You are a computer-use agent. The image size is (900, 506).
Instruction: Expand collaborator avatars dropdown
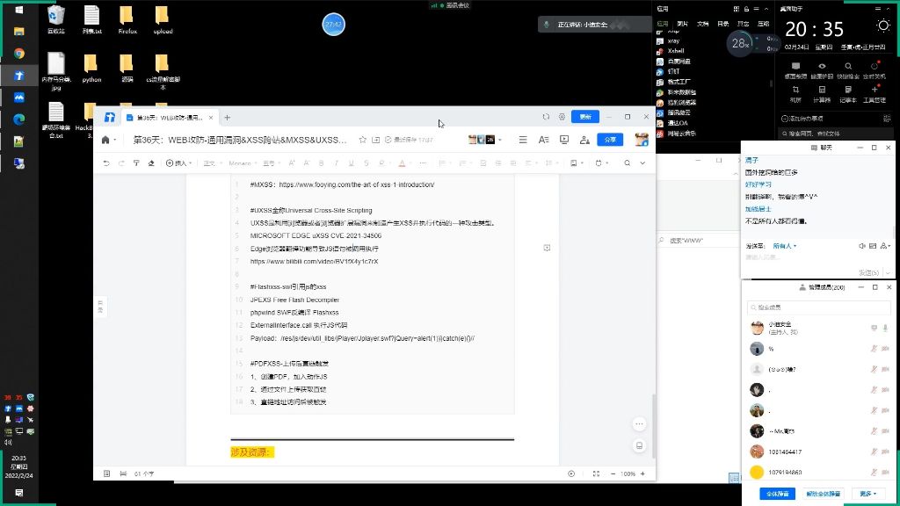point(500,140)
